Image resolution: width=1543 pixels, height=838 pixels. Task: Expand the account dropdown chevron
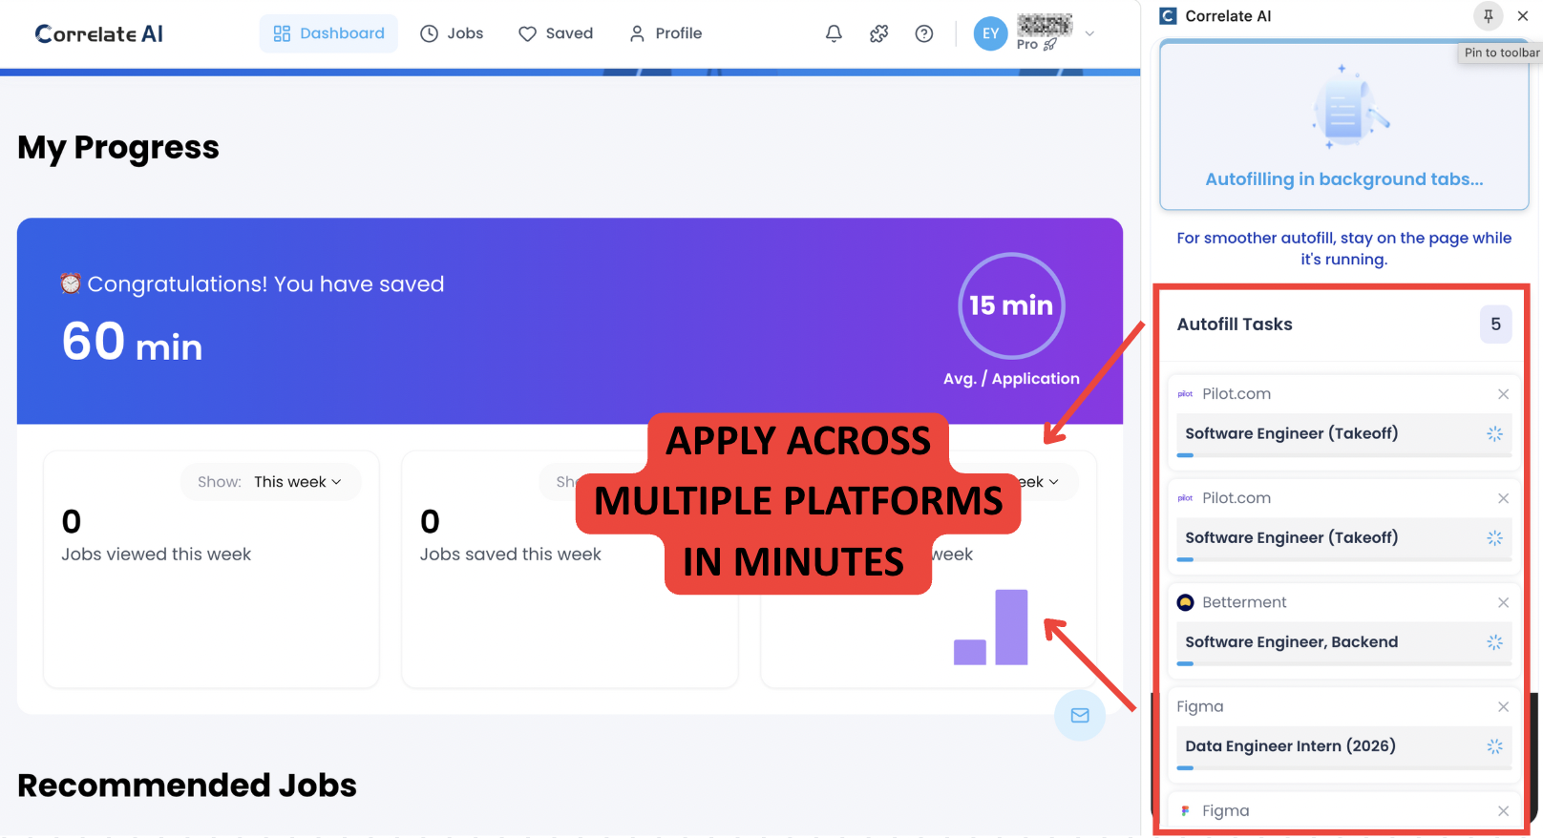(1089, 33)
